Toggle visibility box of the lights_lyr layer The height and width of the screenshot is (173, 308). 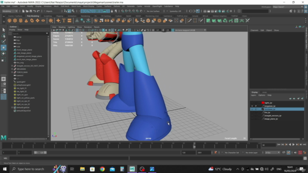pos(252,103)
